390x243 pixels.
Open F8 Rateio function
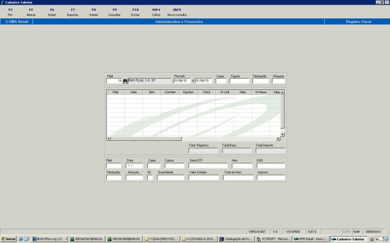pyautogui.click(x=94, y=12)
